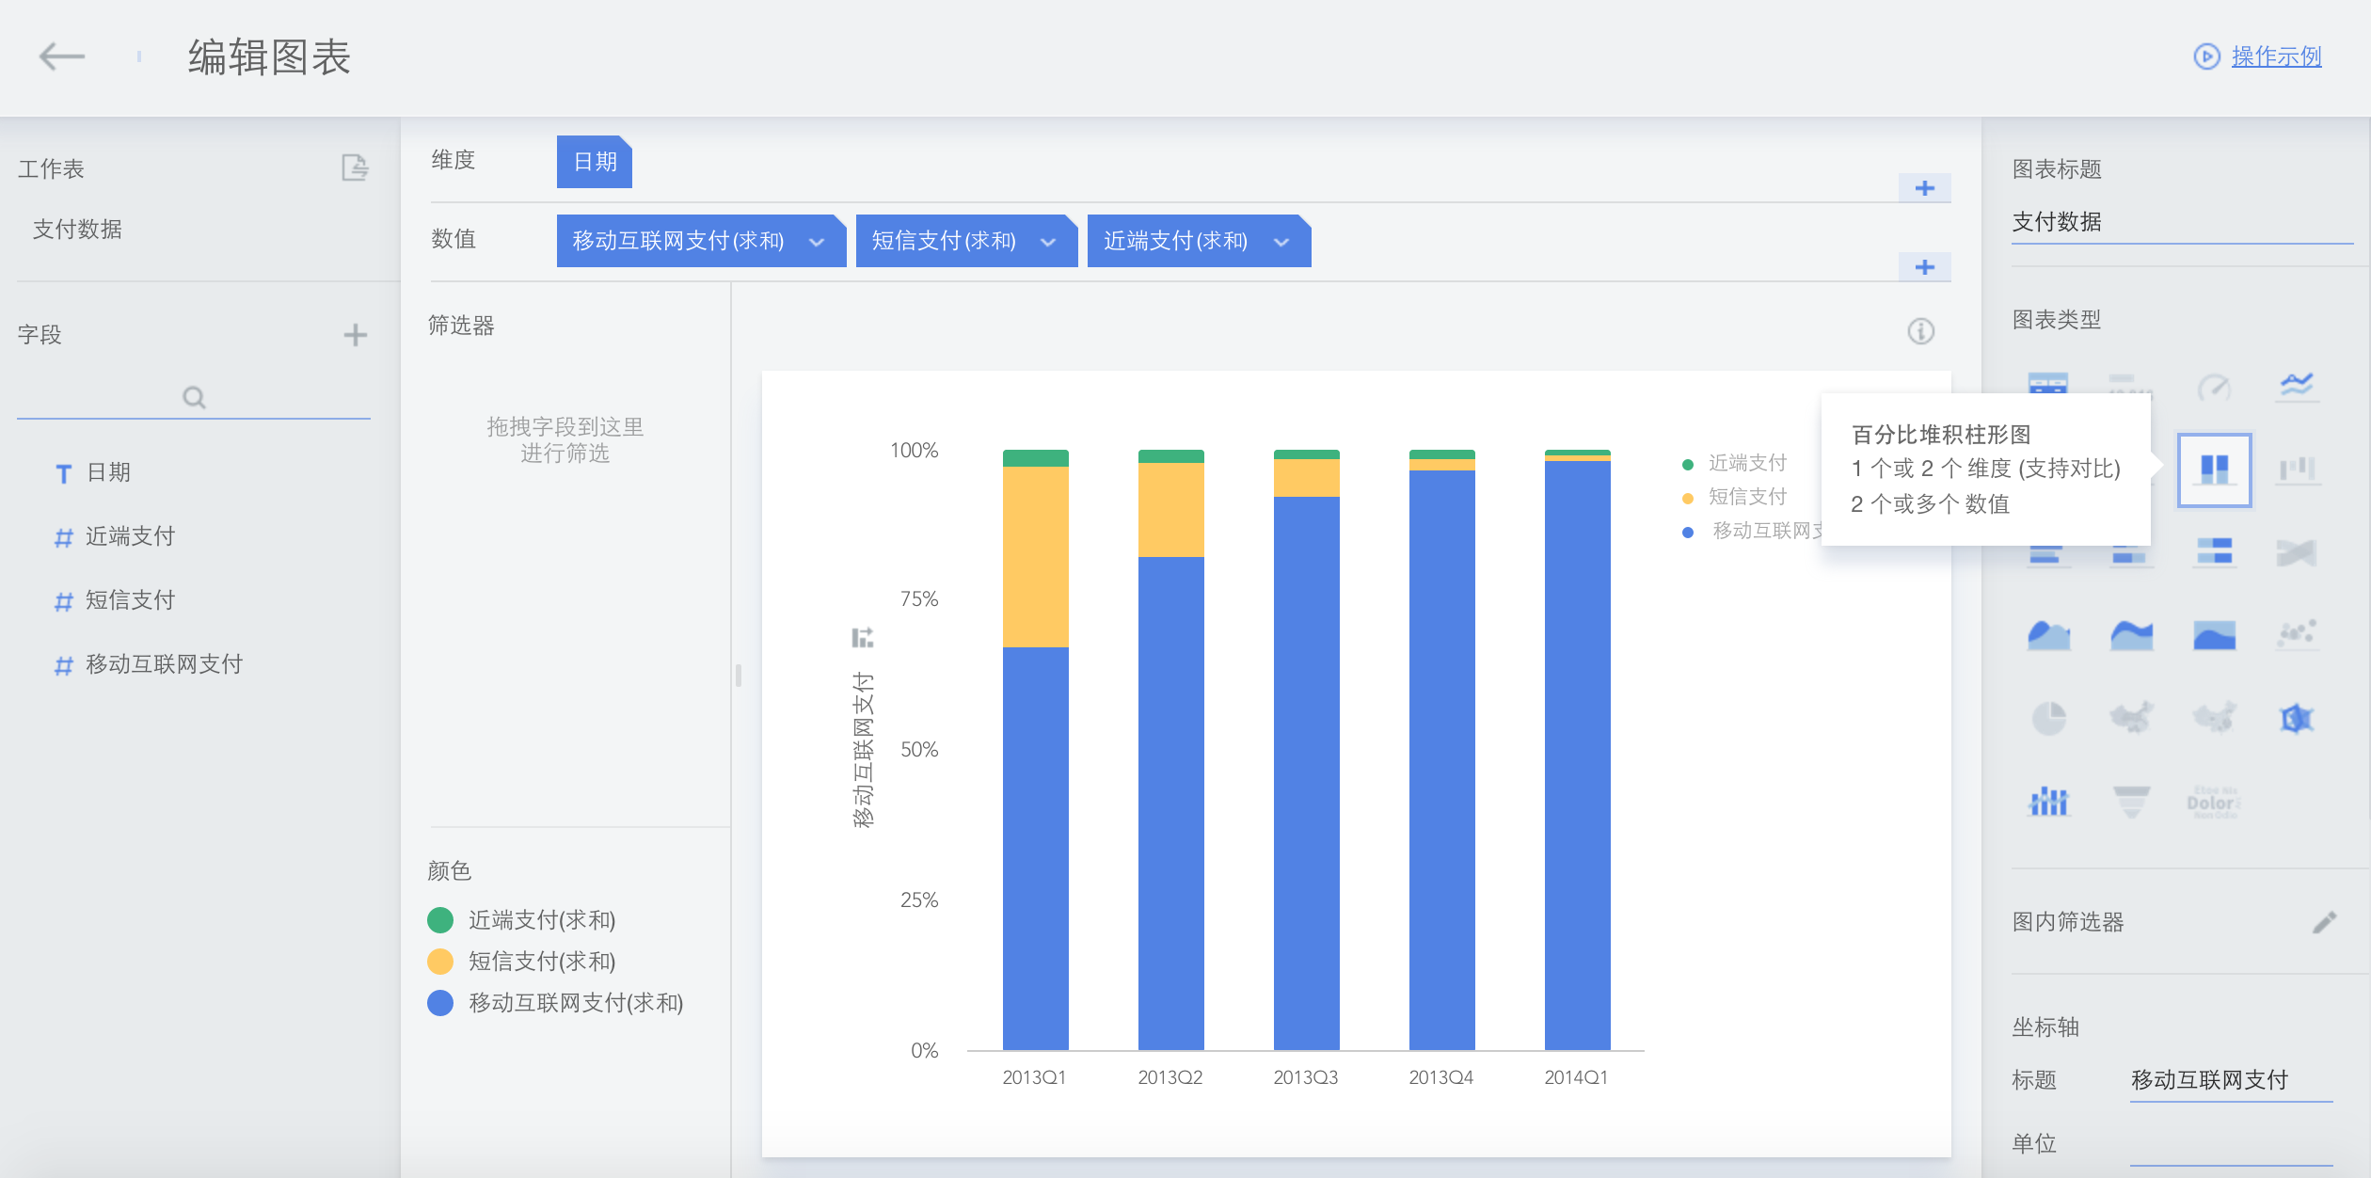Open dropdown on 移动互联网支付(求和) pill
Viewport: 2371px width, 1178px height.
click(817, 242)
